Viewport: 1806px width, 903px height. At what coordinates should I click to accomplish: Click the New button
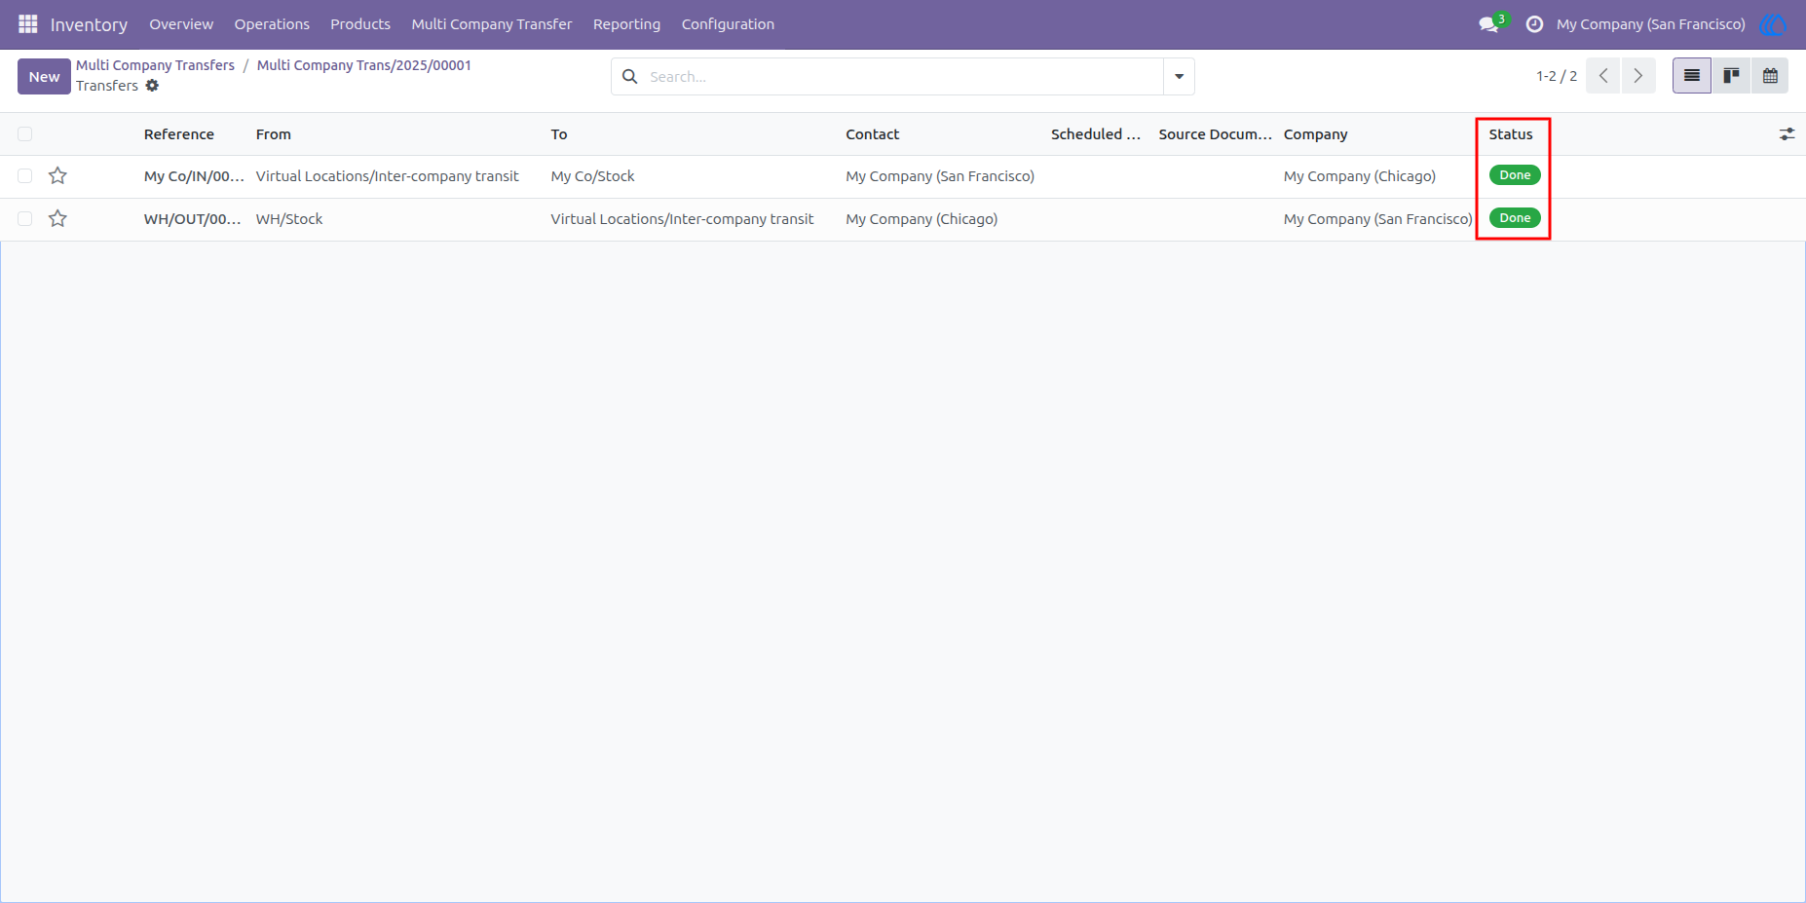tap(44, 77)
